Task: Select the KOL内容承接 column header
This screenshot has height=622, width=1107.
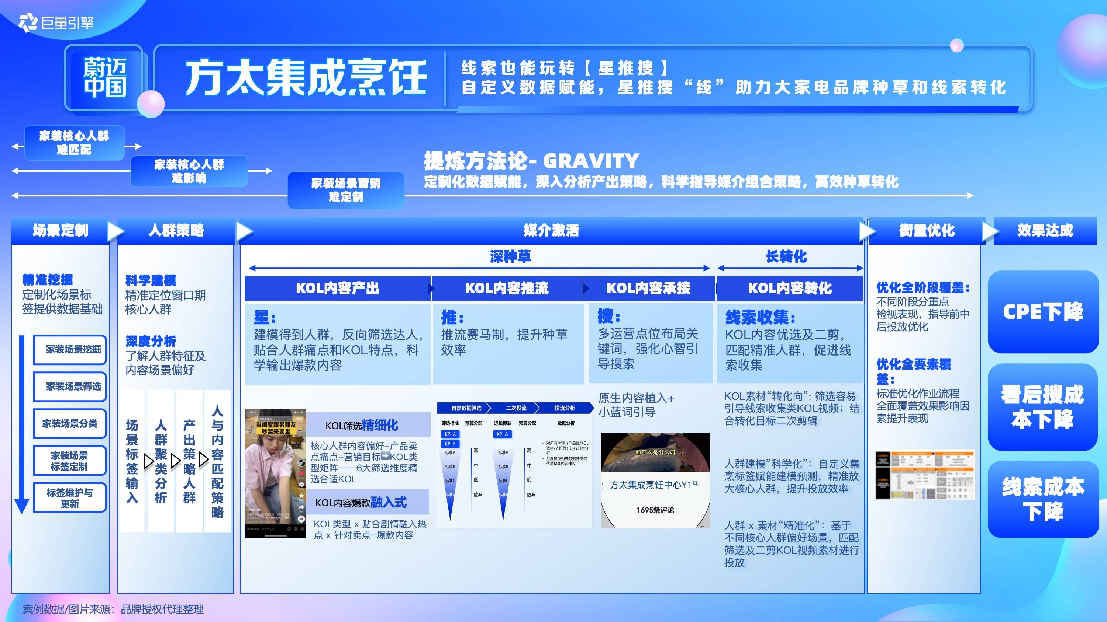Action: click(648, 289)
